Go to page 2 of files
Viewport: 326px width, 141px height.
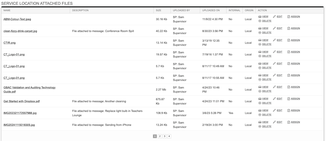pyautogui.click(x=160, y=136)
